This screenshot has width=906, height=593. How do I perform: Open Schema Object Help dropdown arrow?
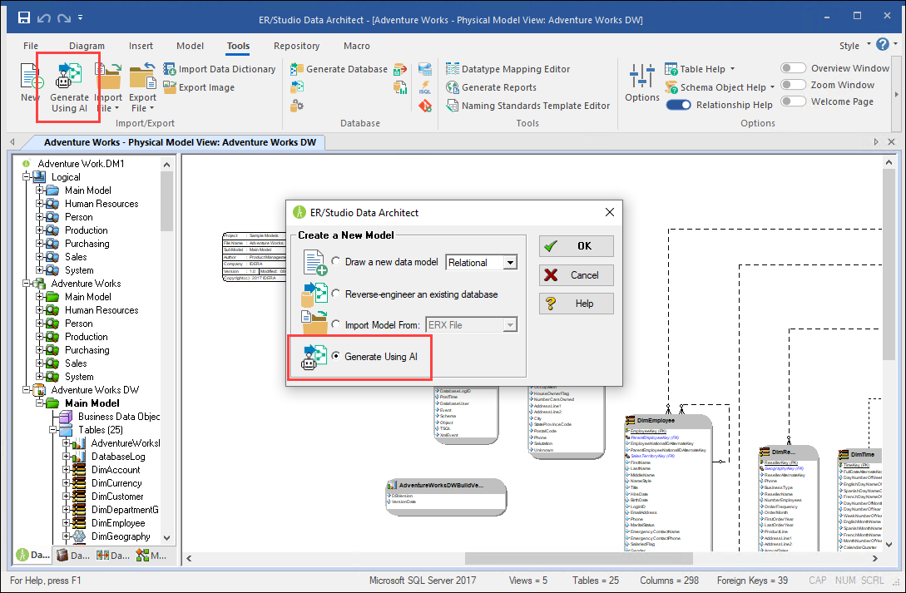click(x=773, y=87)
